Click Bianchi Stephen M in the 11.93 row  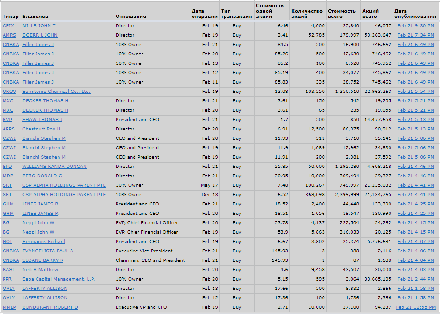point(44,138)
